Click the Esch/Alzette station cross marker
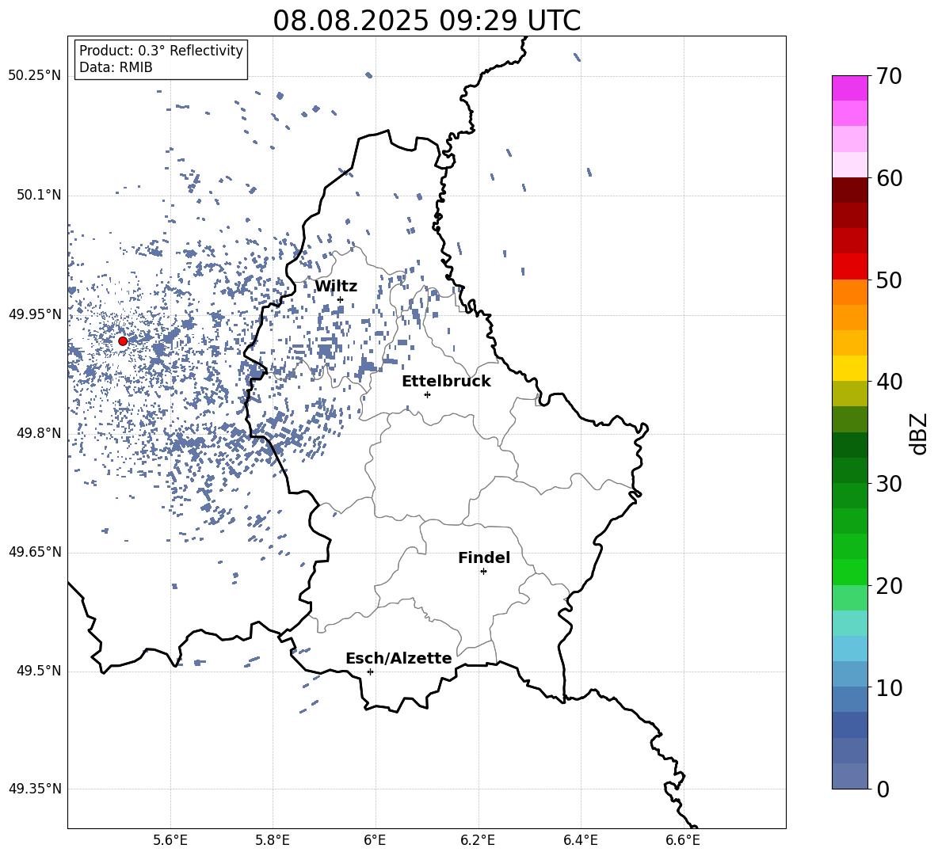 tap(370, 671)
